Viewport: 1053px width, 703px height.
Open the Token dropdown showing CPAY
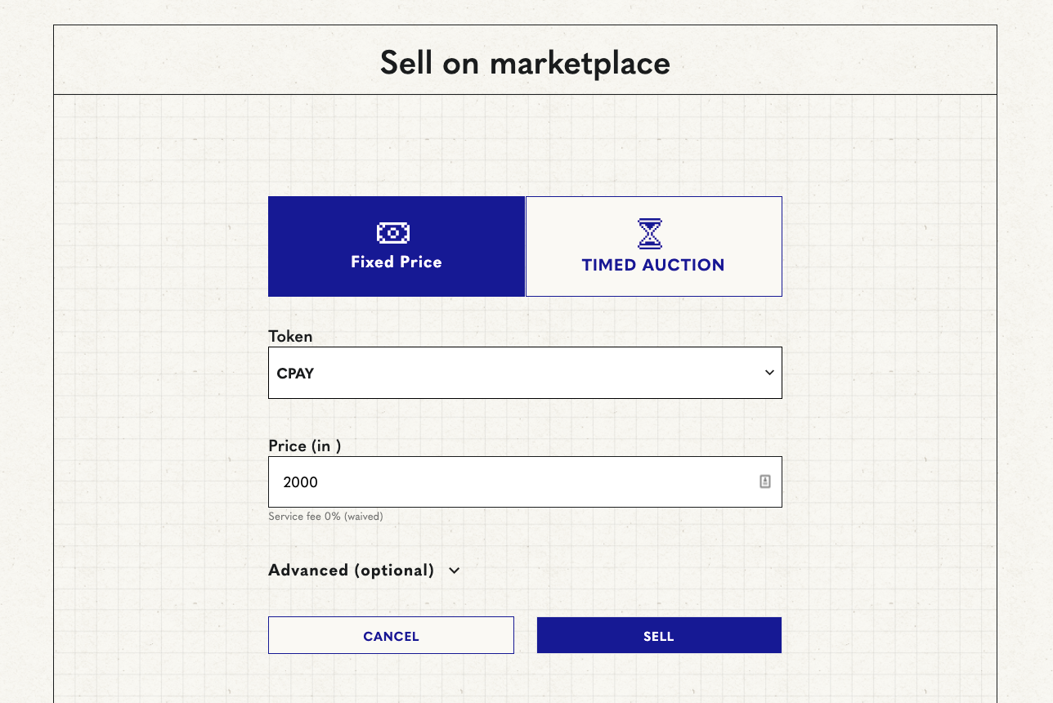click(x=525, y=373)
